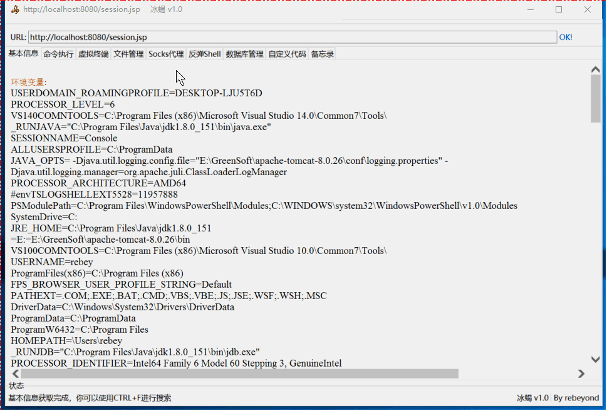The height and width of the screenshot is (411, 607).
Task: Click the JRE_HOME line
Action: point(111,228)
